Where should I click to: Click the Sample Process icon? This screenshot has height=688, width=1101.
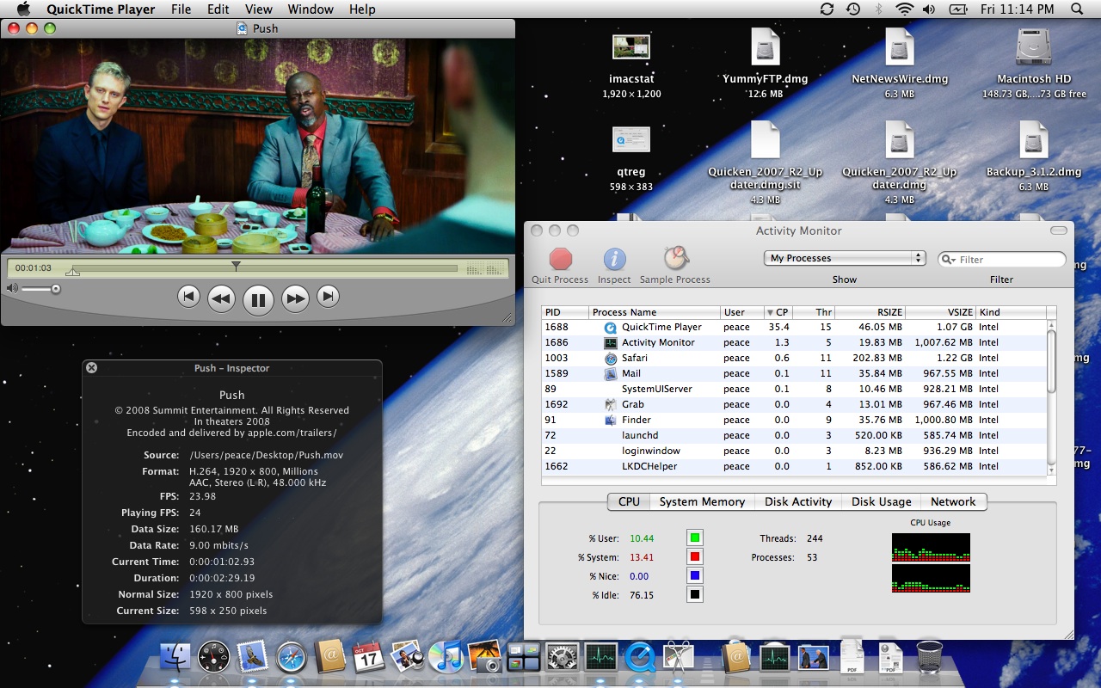675,258
